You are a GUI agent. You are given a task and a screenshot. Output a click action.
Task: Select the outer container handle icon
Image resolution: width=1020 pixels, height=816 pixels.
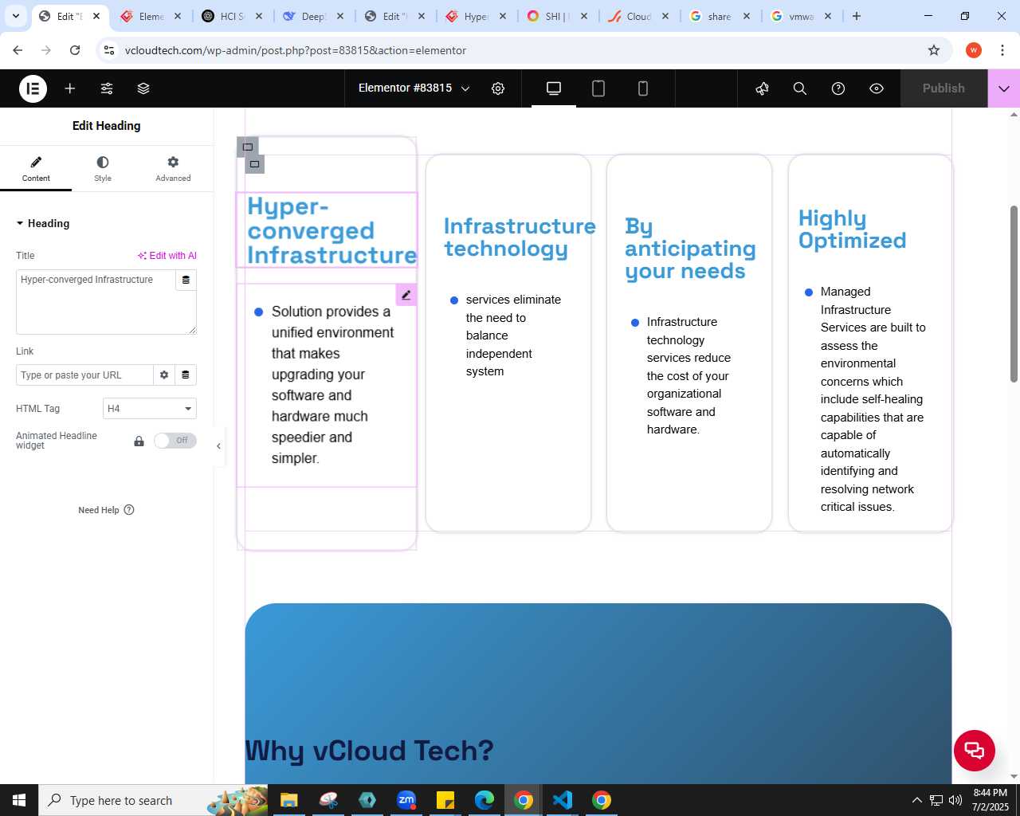247,147
